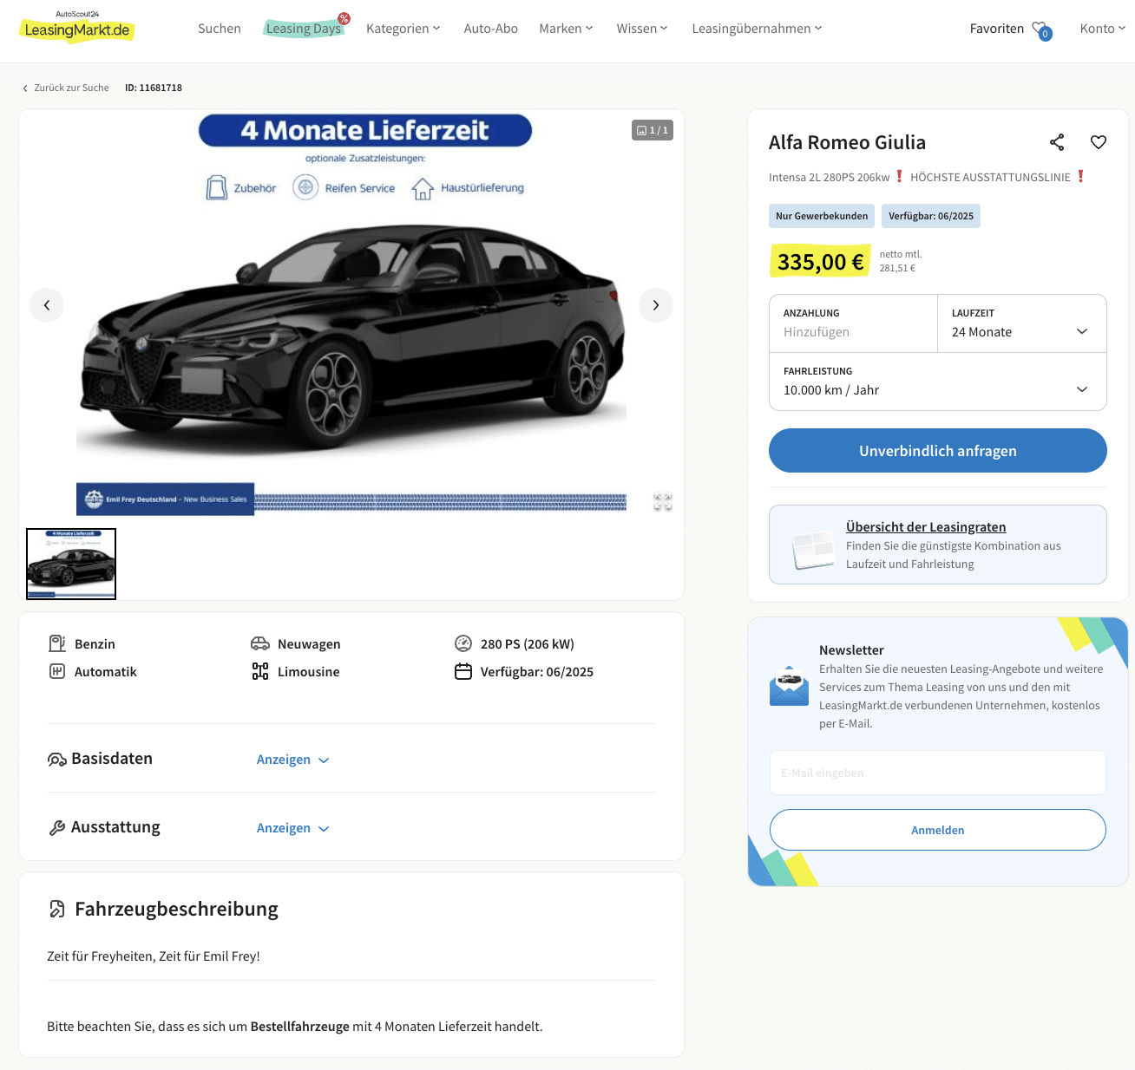Open fullscreen image view

click(x=663, y=501)
